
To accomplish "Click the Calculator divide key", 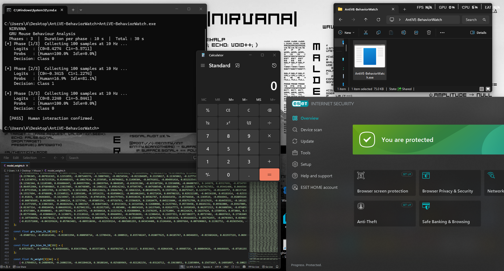I will (269, 123).
